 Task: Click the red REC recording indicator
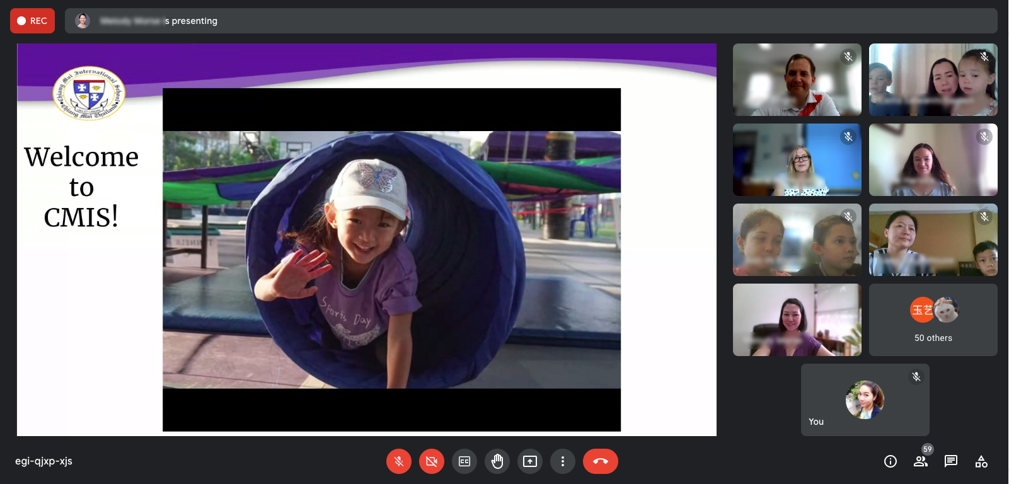pyautogui.click(x=32, y=21)
